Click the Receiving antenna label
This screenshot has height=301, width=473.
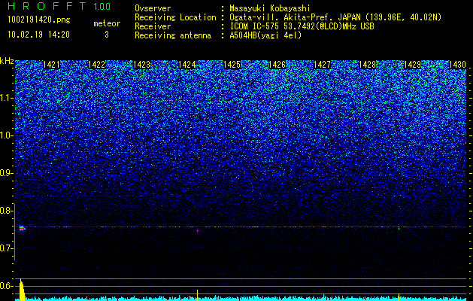pyautogui.click(x=173, y=35)
